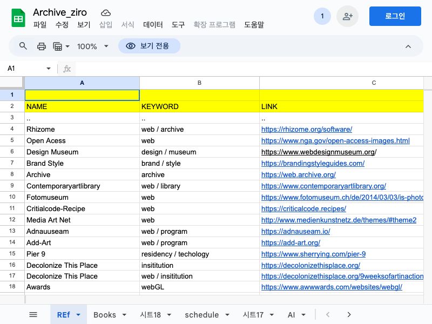Open the 보기 menu
432x324 pixels.
point(84,25)
